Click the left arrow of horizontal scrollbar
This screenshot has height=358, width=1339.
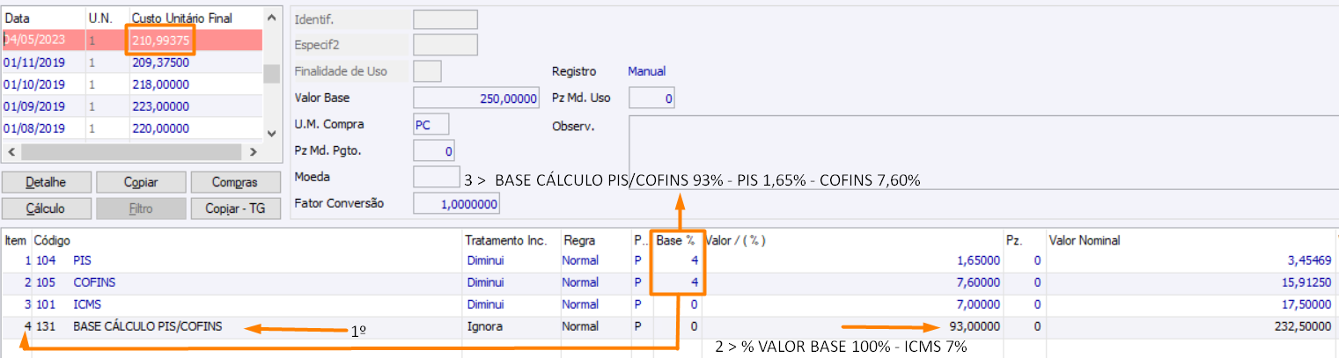[x=10, y=151]
